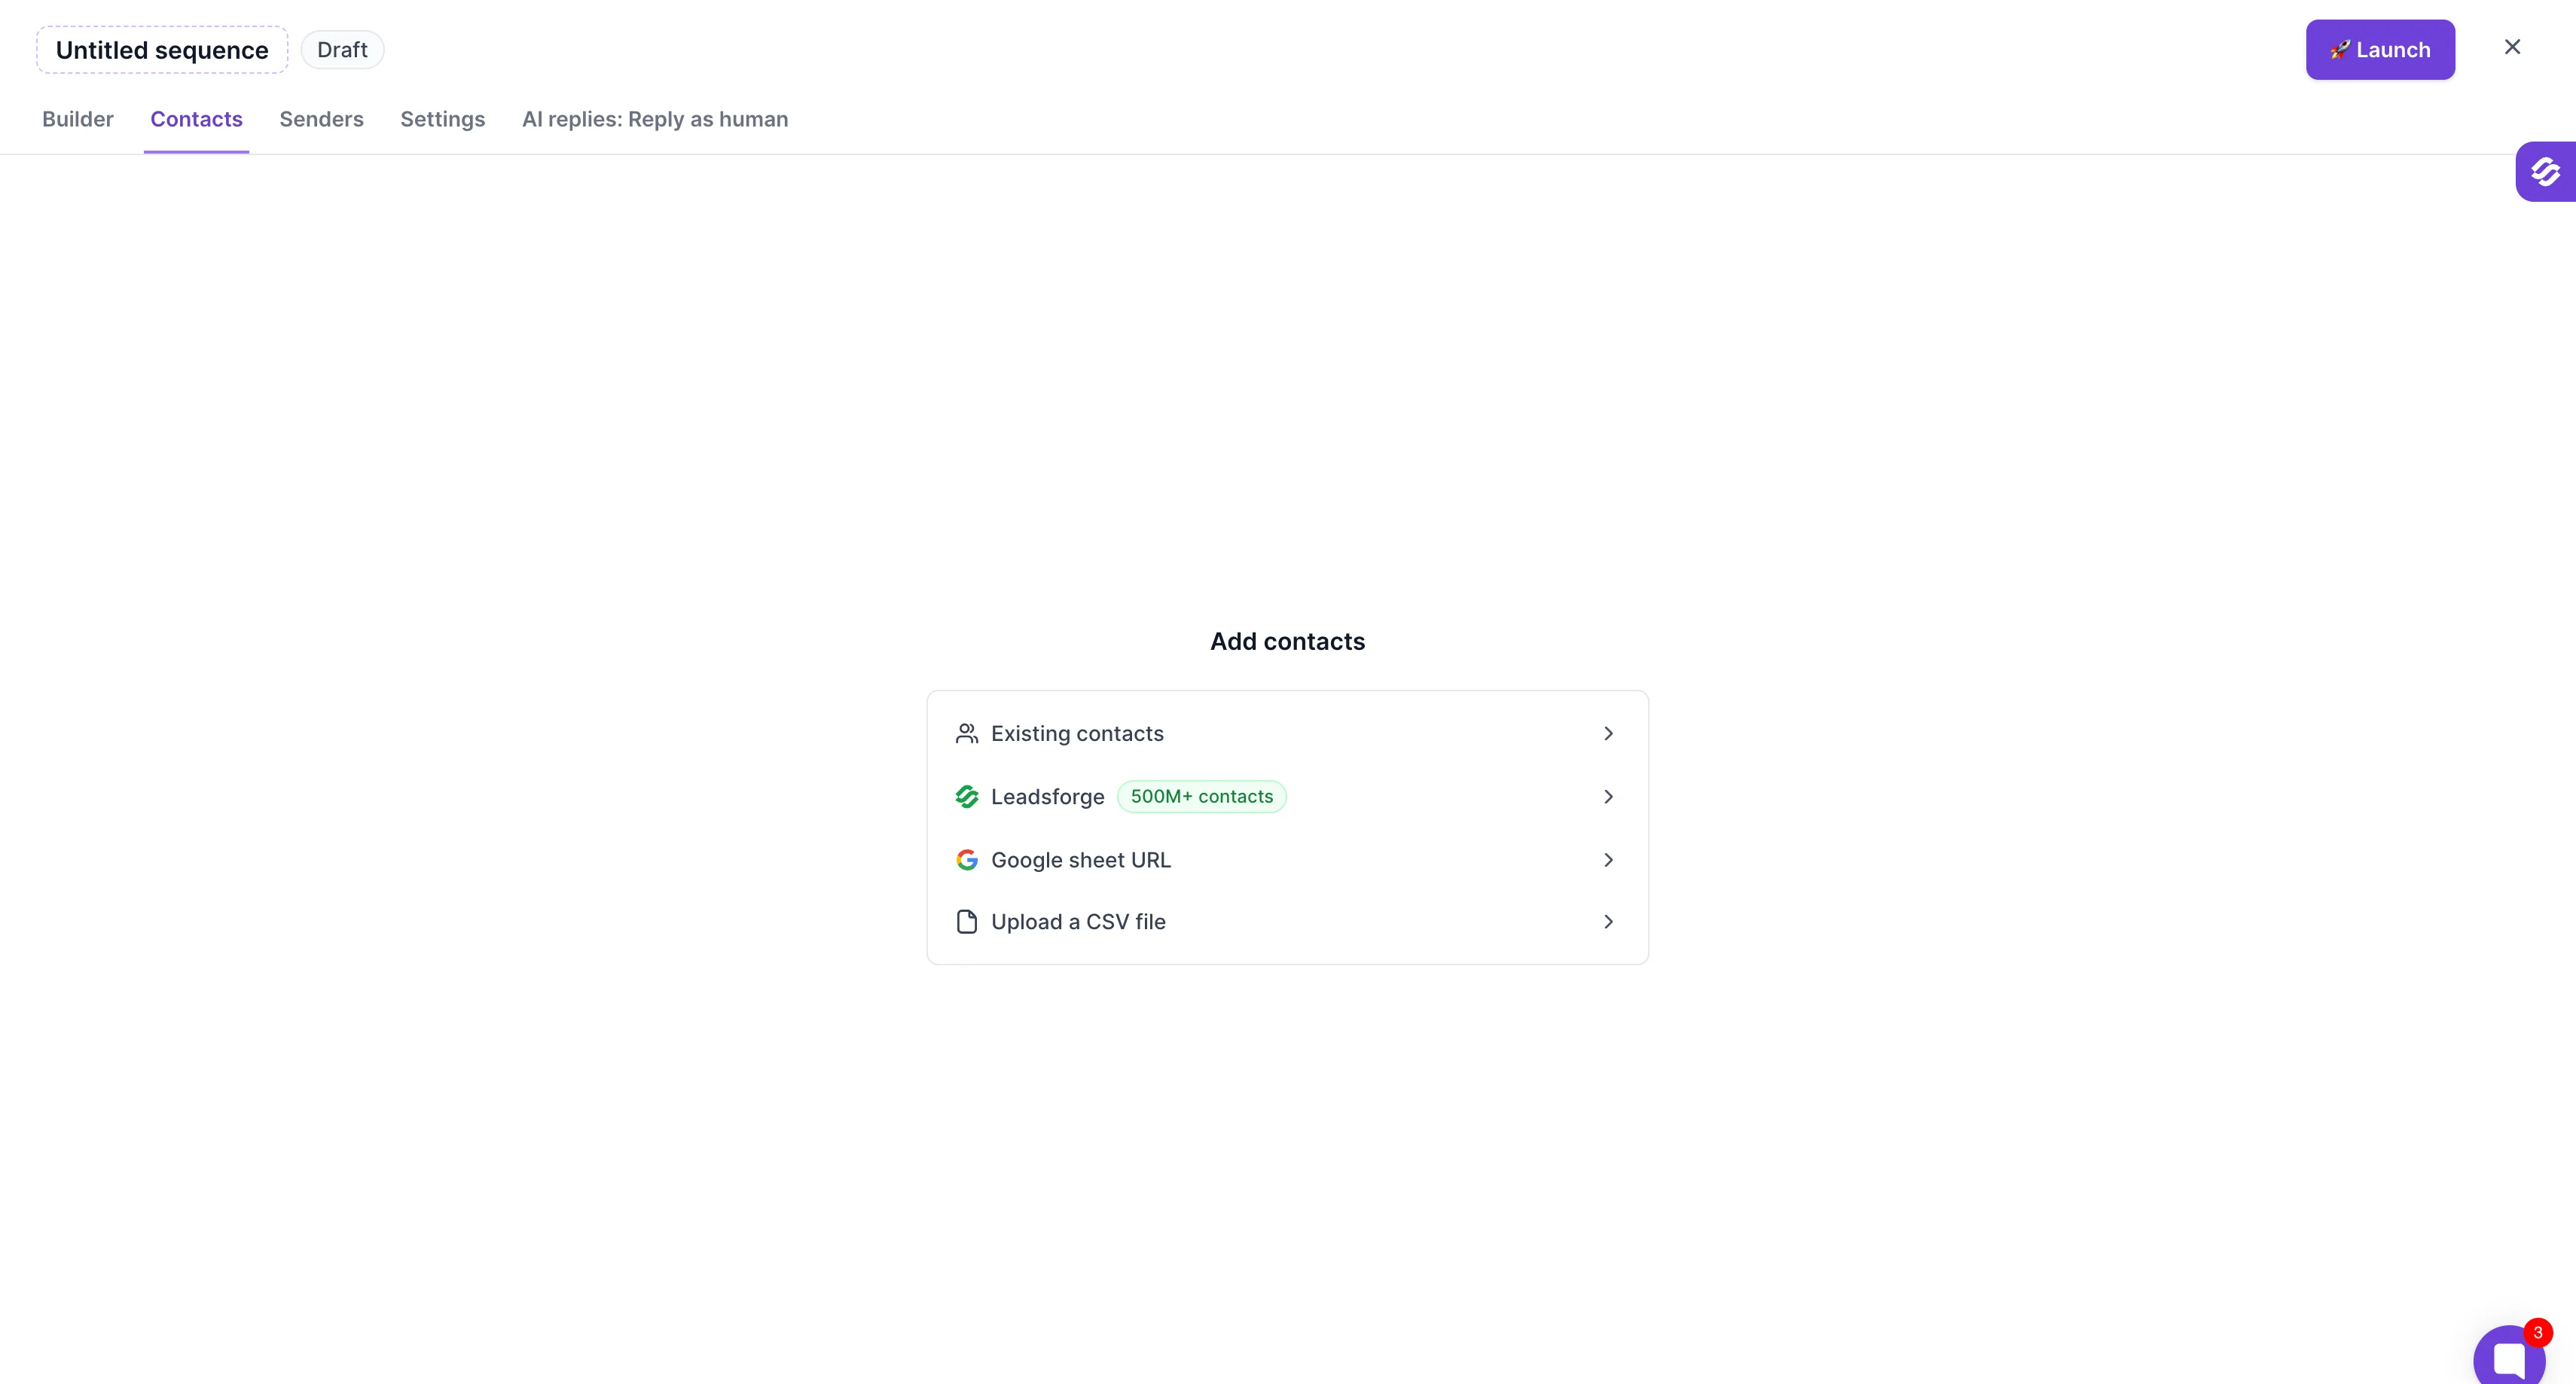Viewport: 2576px width, 1384px height.
Task: Click the Draft status label
Action: coord(342,50)
